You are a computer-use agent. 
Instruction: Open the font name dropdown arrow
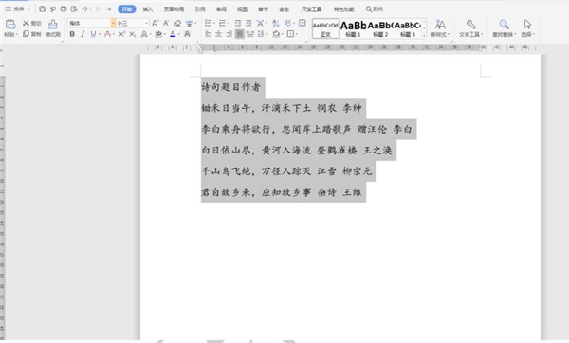click(x=113, y=23)
